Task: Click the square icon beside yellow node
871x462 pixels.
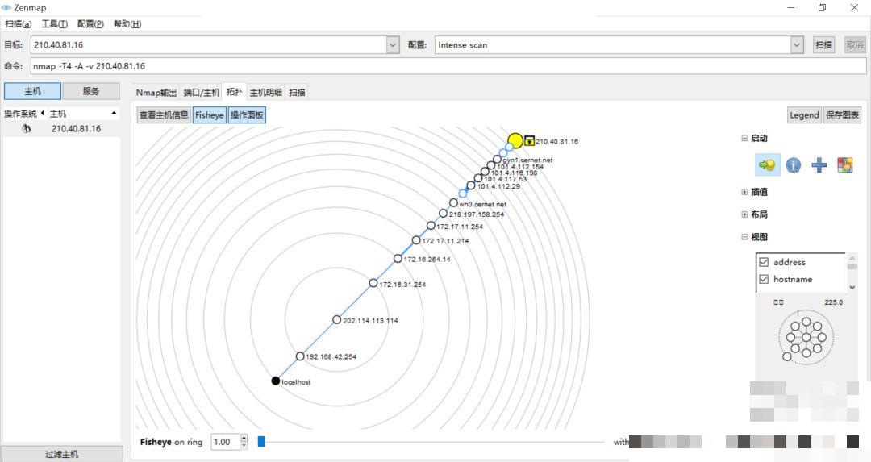Action: click(x=529, y=141)
